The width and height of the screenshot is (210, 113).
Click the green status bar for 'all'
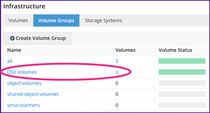coord(182,61)
